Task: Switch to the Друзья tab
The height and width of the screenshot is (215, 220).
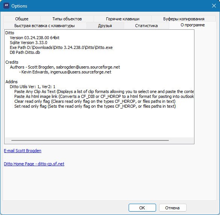Action: click(x=105, y=26)
